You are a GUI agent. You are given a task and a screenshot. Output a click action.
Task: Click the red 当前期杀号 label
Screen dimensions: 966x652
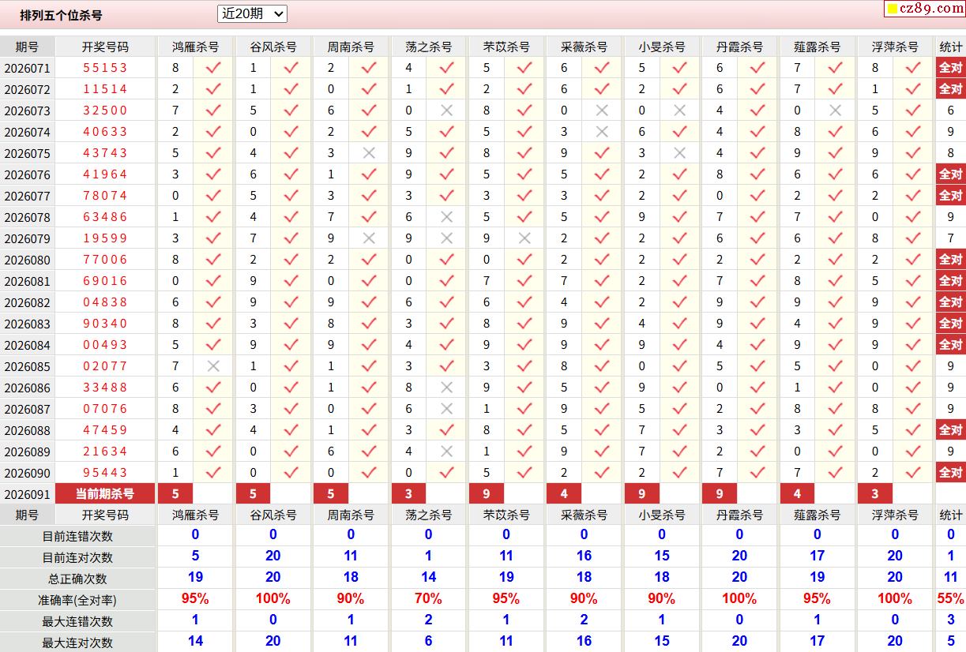pos(105,494)
